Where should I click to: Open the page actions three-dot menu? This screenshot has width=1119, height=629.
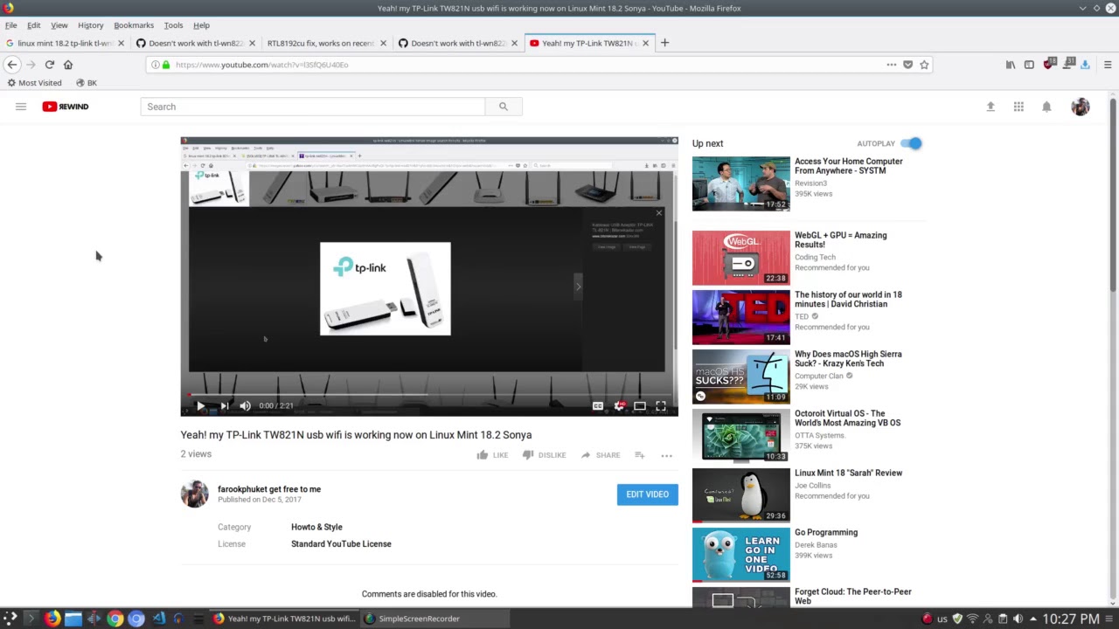[891, 65]
